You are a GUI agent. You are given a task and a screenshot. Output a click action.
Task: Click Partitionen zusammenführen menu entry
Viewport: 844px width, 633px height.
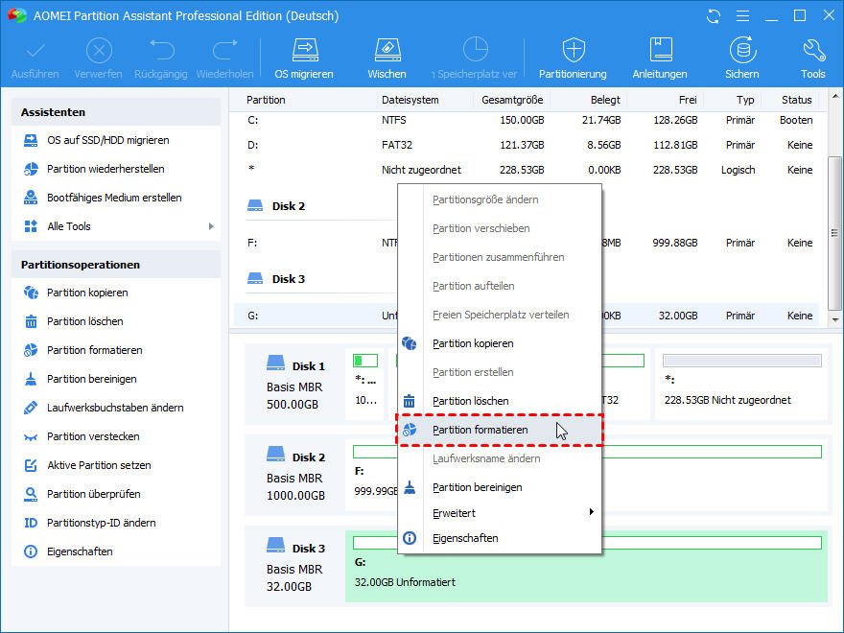pyautogui.click(x=500, y=257)
